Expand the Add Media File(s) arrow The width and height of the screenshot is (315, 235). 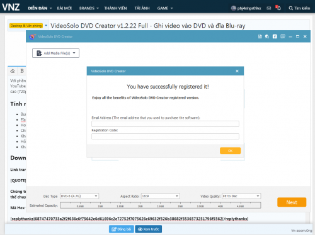point(74,53)
